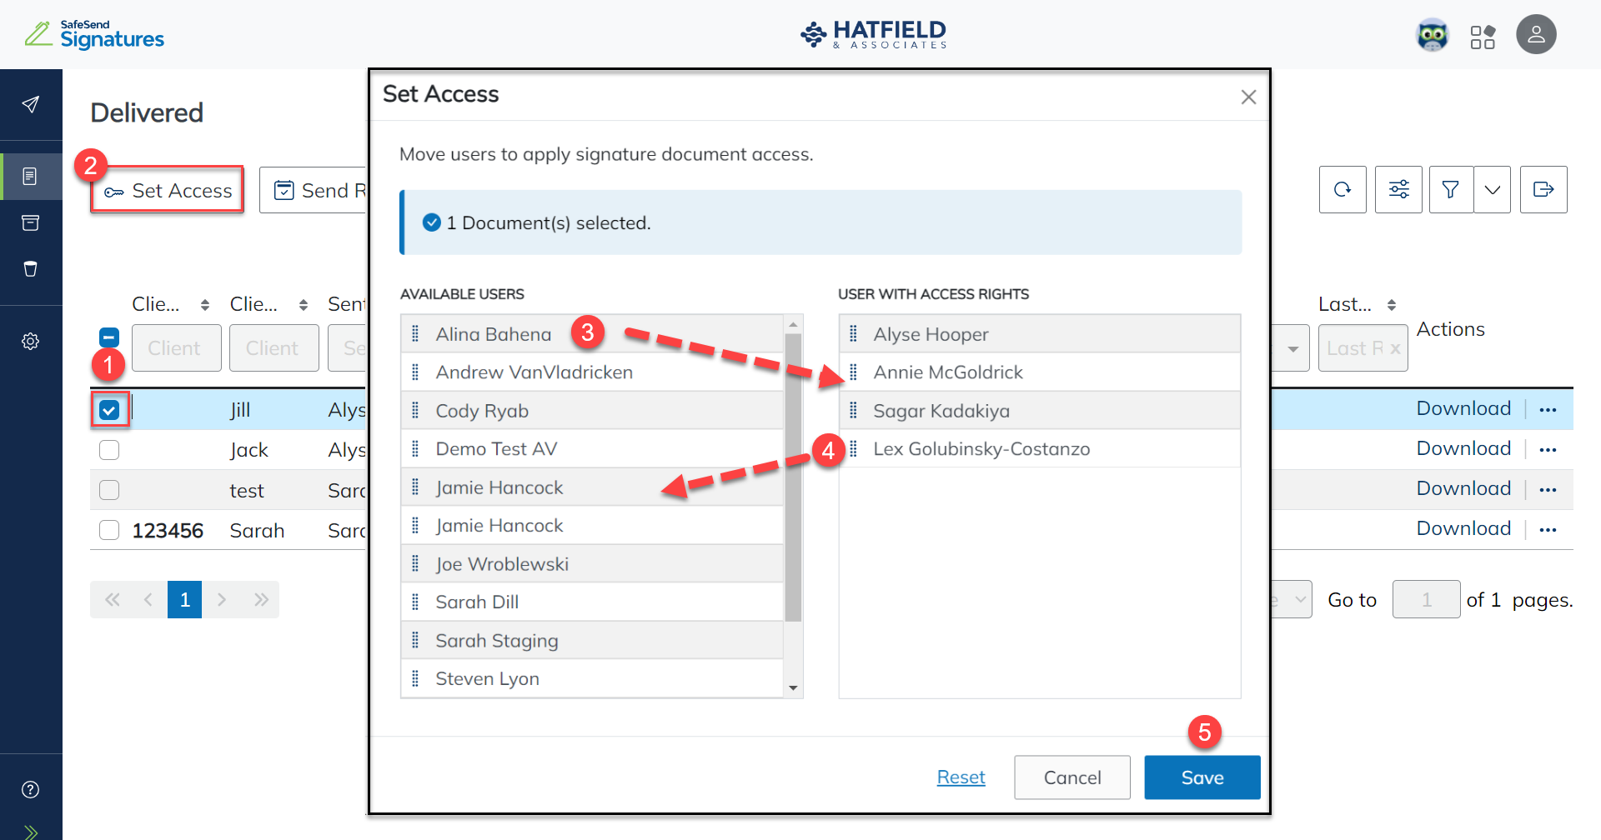Toggle the select-all checkbox in the header

109,337
